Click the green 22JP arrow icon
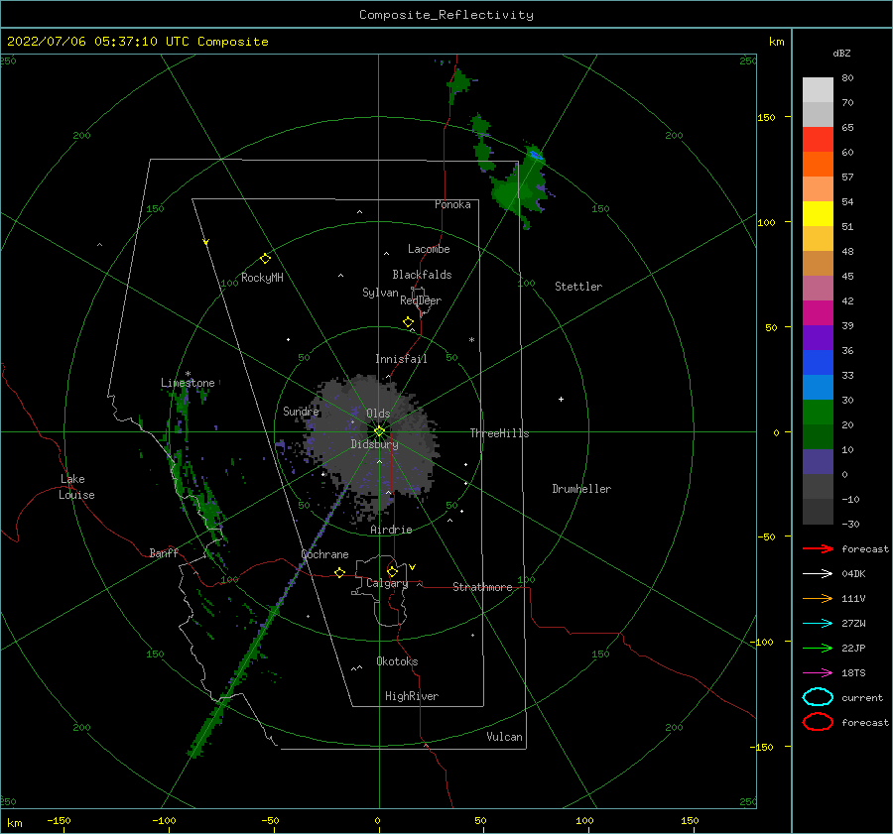 tap(818, 648)
